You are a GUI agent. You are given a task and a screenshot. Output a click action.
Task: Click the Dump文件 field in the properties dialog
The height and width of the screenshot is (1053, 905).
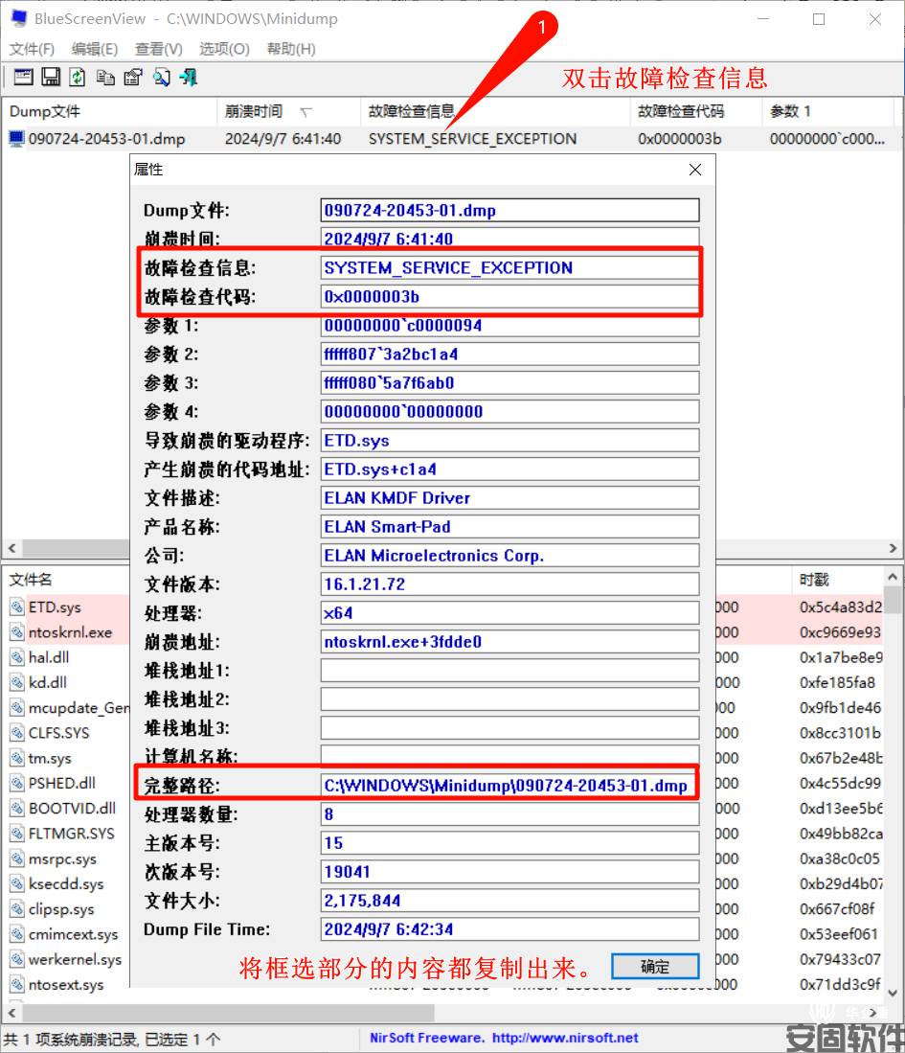[509, 210]
